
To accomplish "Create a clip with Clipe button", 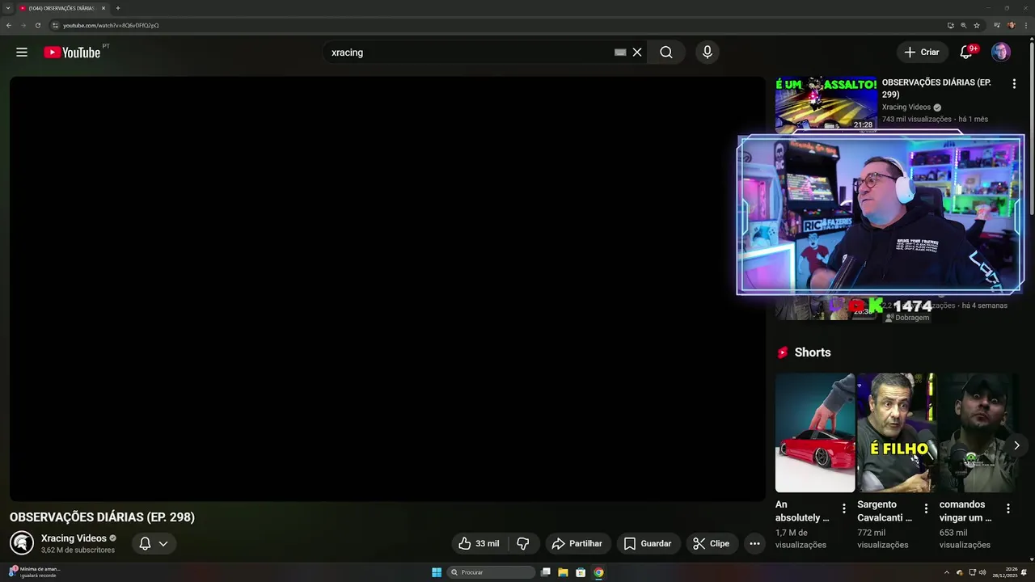I will 712,544.
